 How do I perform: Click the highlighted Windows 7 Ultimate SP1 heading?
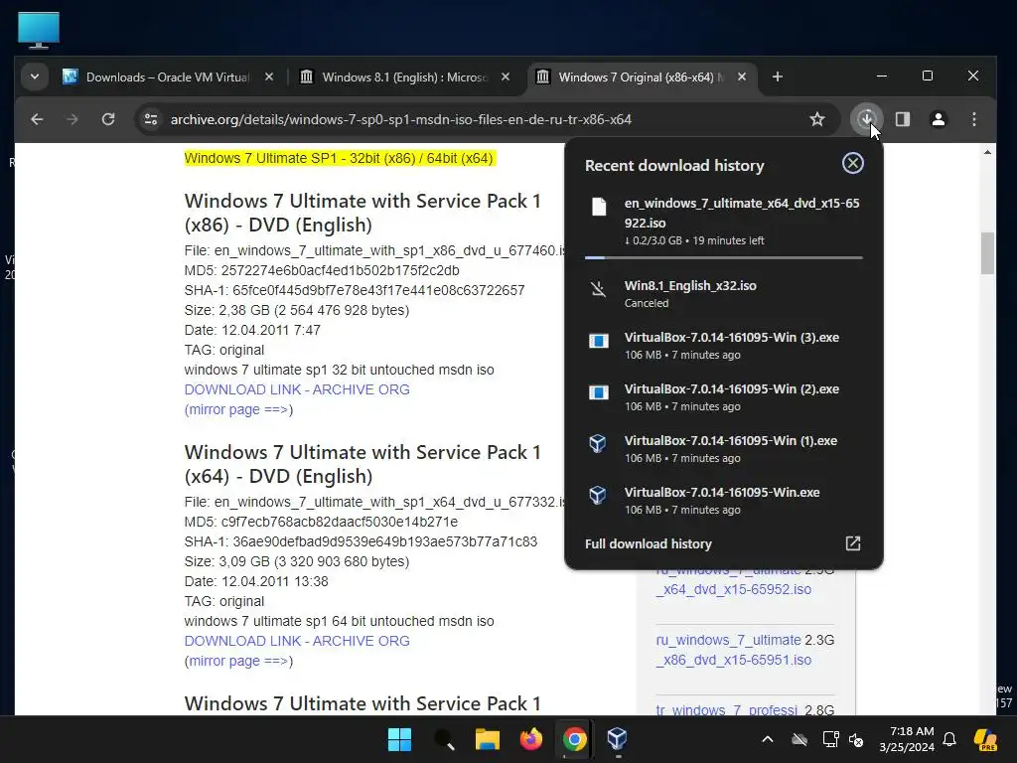(339, 158)
